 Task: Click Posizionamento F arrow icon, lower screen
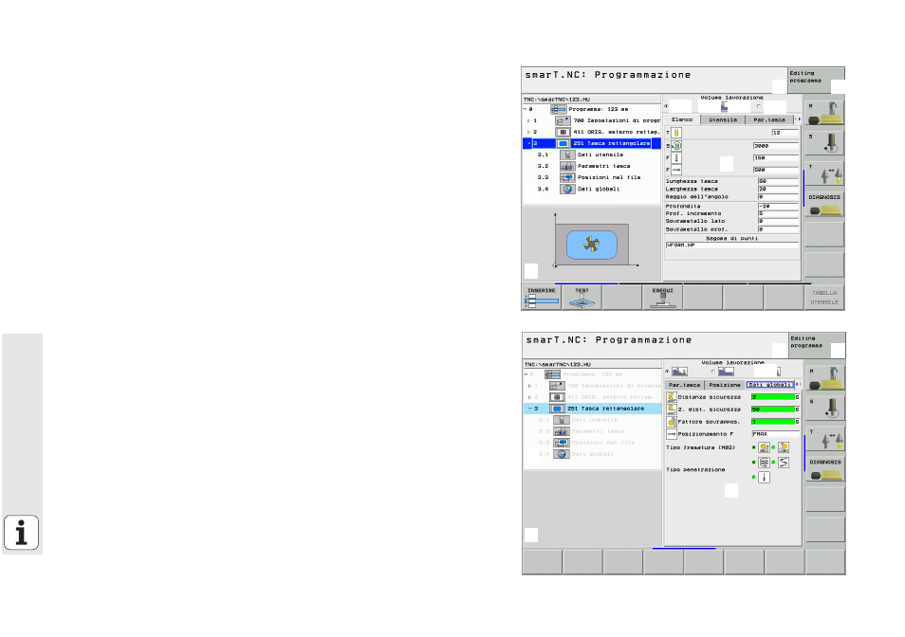672,433
